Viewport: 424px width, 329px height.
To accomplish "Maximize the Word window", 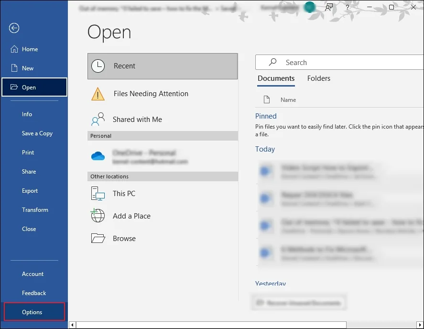I will pyautogui.click(x=391, y=7).
